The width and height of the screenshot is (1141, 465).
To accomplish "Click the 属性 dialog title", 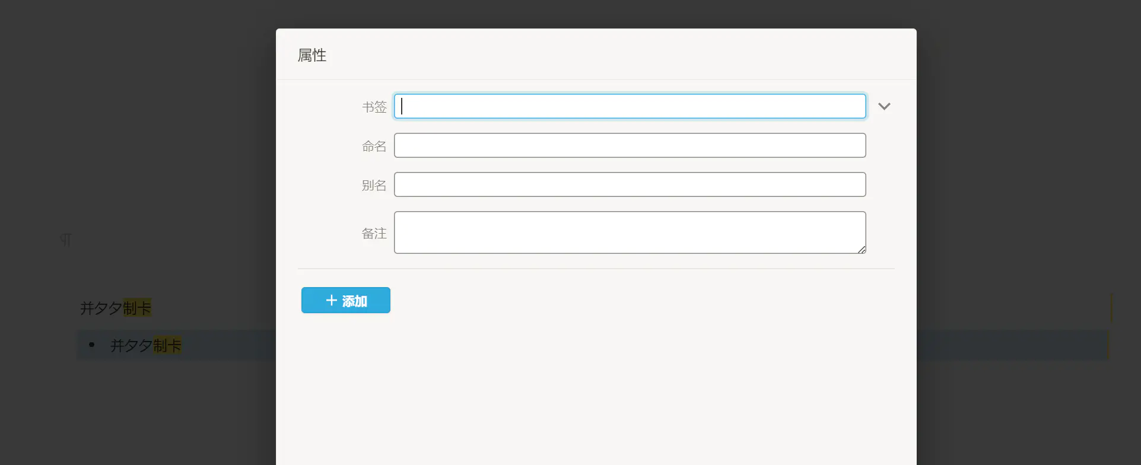I will point(312,55).
